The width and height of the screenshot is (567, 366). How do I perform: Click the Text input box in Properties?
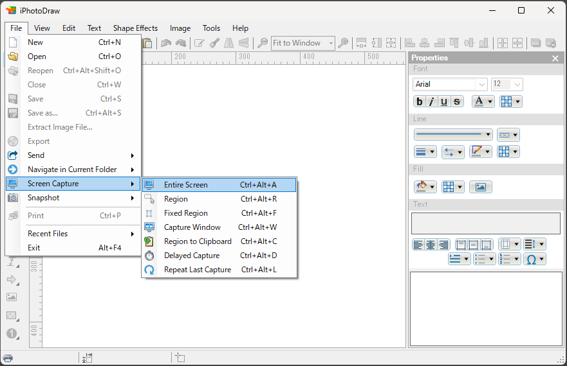pos(486,223)
